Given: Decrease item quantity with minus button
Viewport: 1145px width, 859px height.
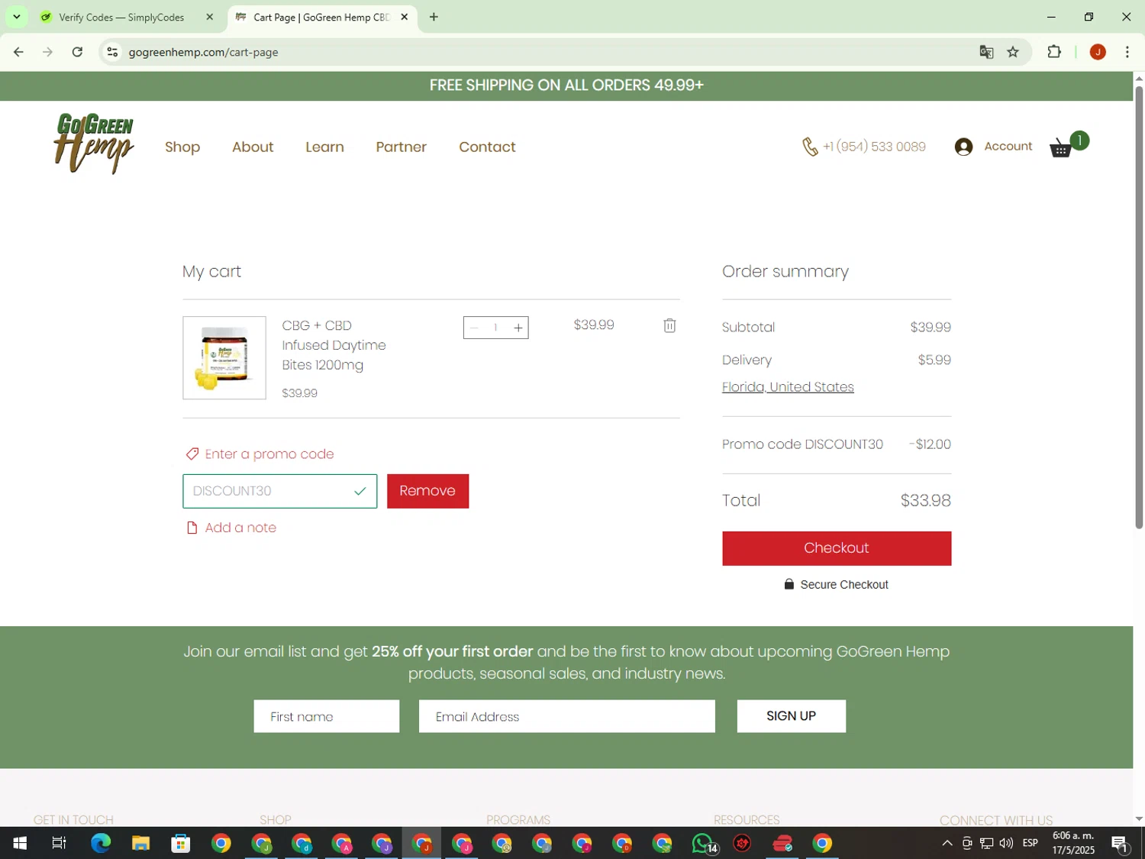Looking at the screenshot, I should pyautogui.click(x=474, y=328).
